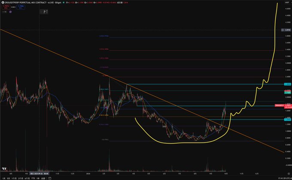Click the purple indicator circle icon
This screenshot has height=180, width=292.
click(10, 12)
